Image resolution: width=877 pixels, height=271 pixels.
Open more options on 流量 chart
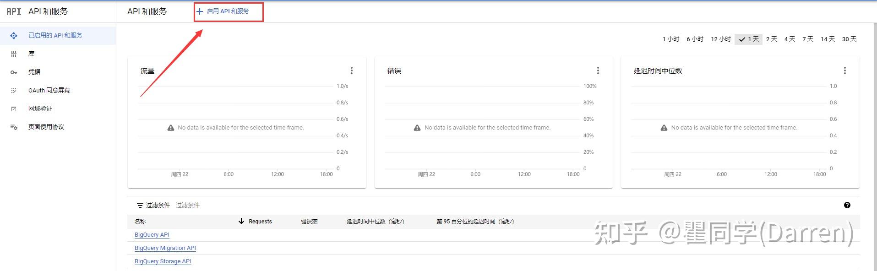352,70
